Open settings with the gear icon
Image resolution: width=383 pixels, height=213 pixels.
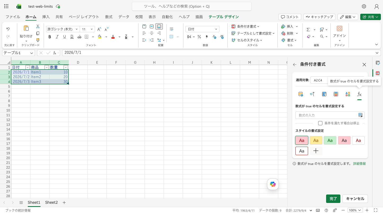pos(364,6)
